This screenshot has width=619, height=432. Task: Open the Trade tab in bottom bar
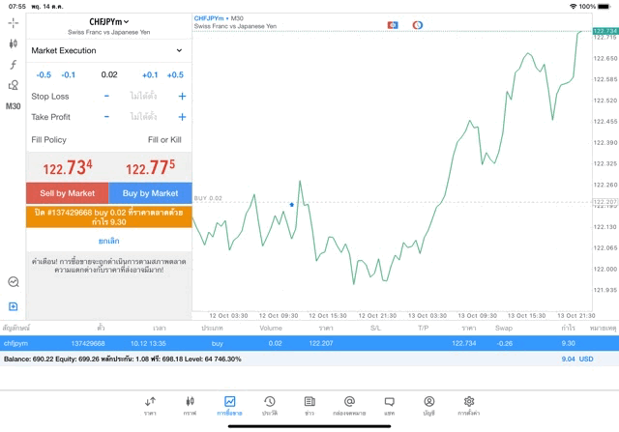(229, 406)
